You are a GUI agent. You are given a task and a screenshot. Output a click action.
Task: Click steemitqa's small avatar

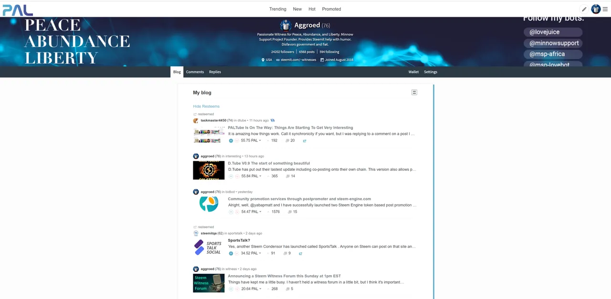coord(196,233)
